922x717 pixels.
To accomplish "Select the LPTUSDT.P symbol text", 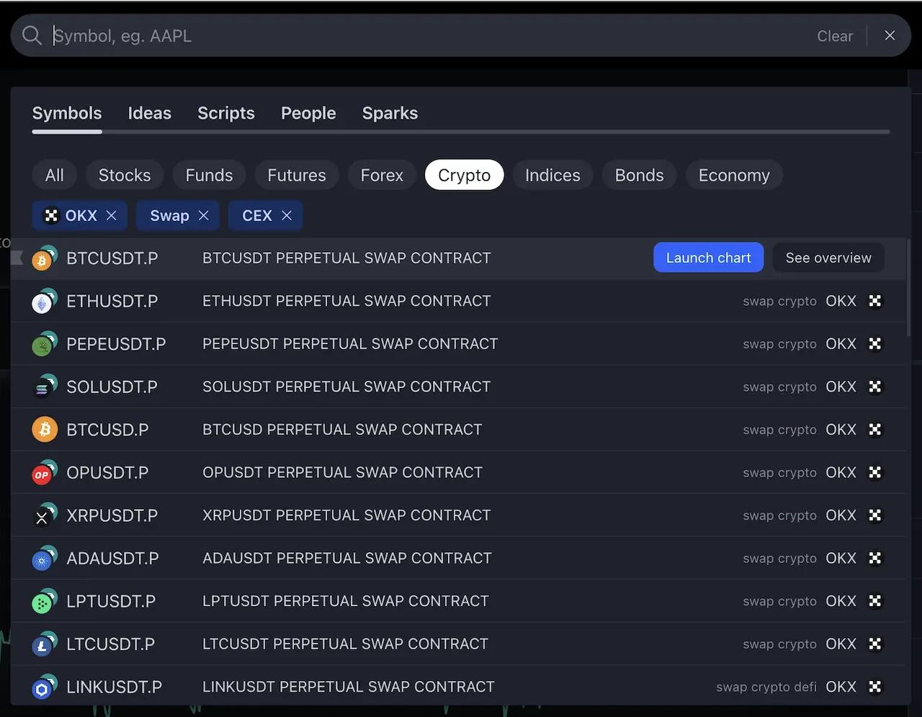I will coord(111,601).
